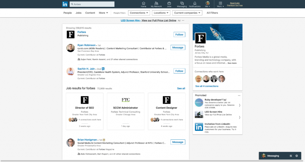Click Brian Honigman's profile photo

(70, 143)
